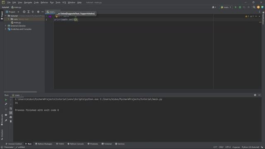Open the user account icon in toolbar
Image resolution: width=265 pixels, height=149 pixels.
[x=214, y=7]
